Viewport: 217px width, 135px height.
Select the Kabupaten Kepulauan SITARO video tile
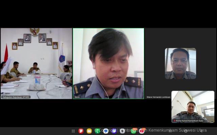tap(36, 62)
